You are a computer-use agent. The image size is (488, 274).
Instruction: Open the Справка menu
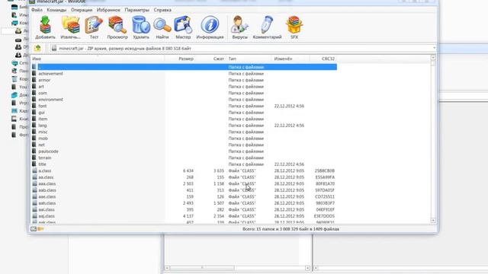pyautogui.click(x=162, y=10)
